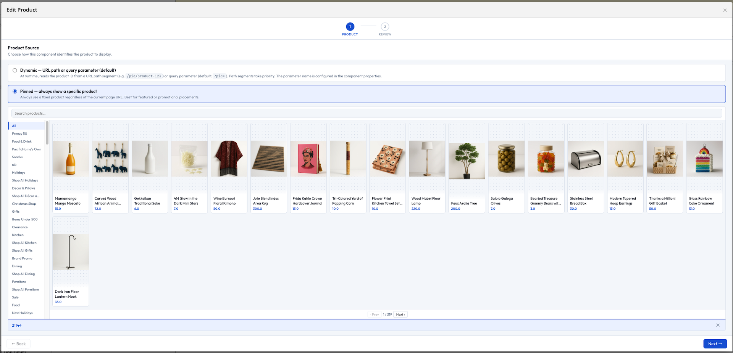The image size is (733, 353).
Task: Select the Kitchen category
Action: (x=26, y=235)
